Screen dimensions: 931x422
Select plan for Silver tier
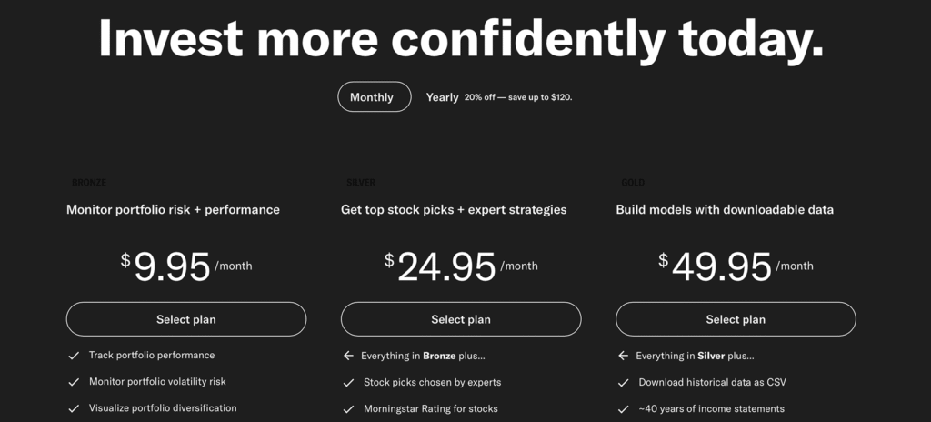click(461, 319)
